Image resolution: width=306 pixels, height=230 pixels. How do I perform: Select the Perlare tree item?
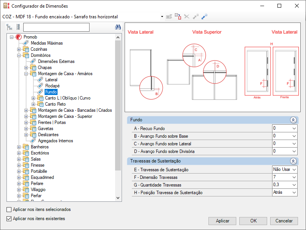[37, 183]
